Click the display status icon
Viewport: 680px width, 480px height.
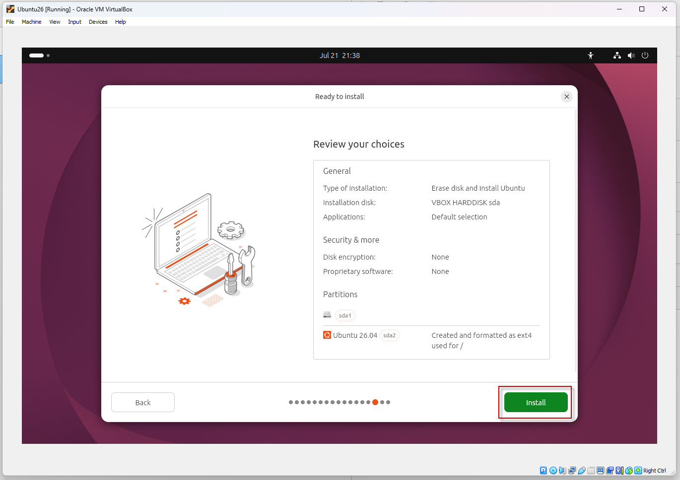(x=600, y=471)
